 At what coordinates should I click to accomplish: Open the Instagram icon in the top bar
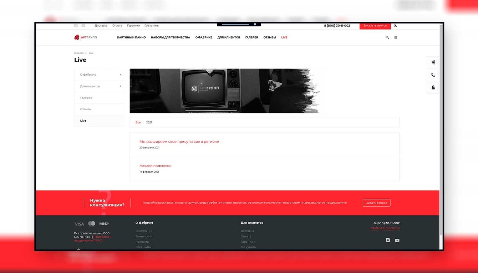tap(76, 26)
